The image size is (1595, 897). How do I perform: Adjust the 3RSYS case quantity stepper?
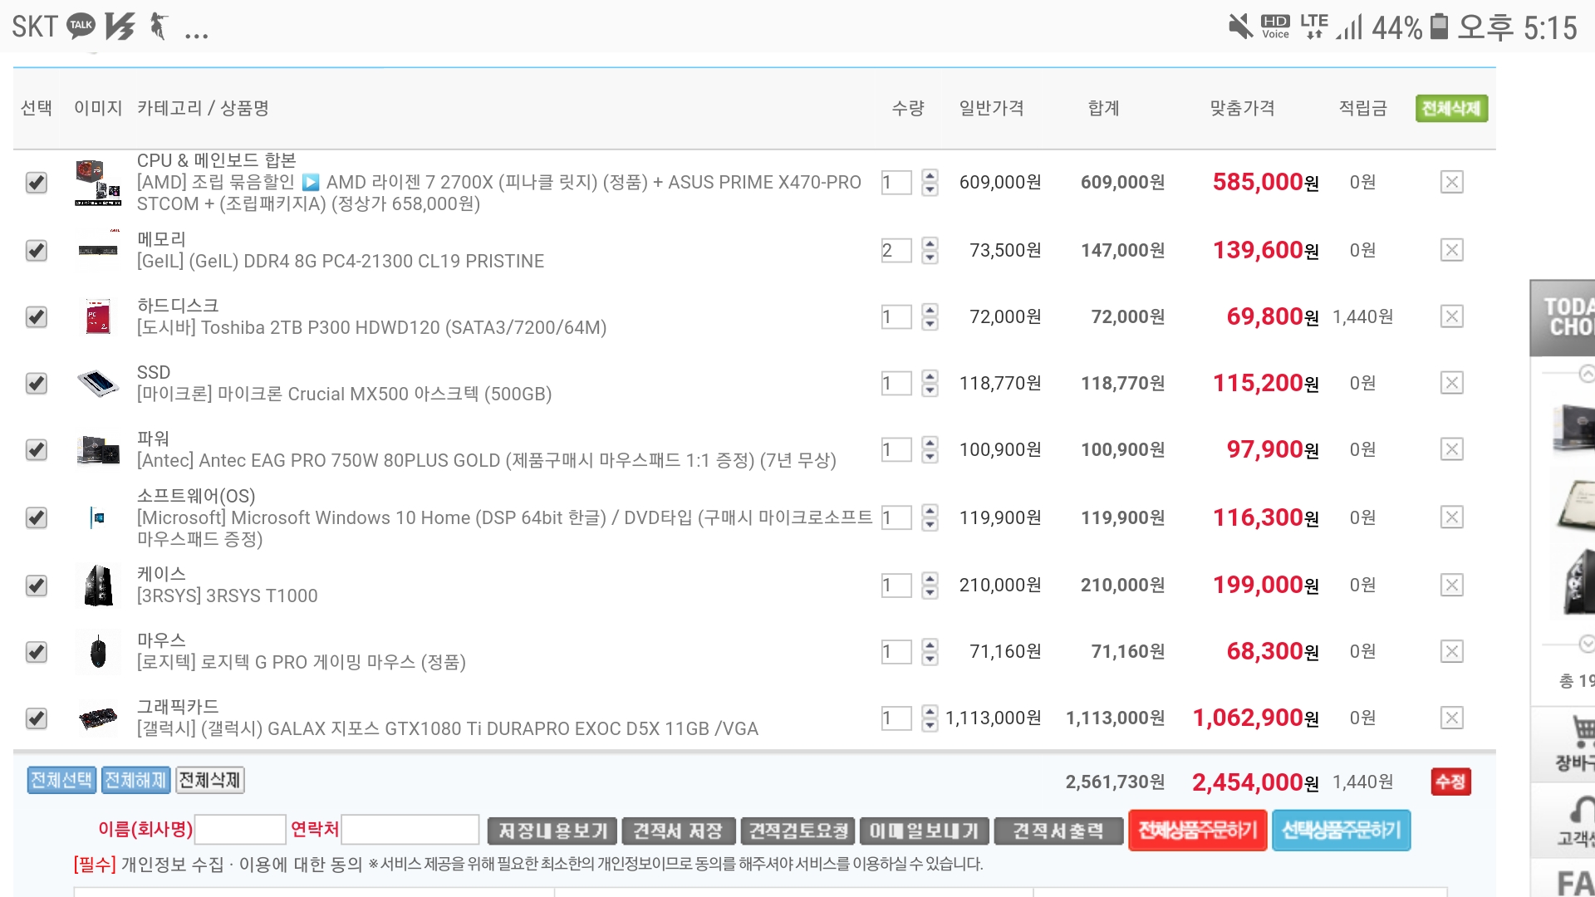click(x=930, y=585)
